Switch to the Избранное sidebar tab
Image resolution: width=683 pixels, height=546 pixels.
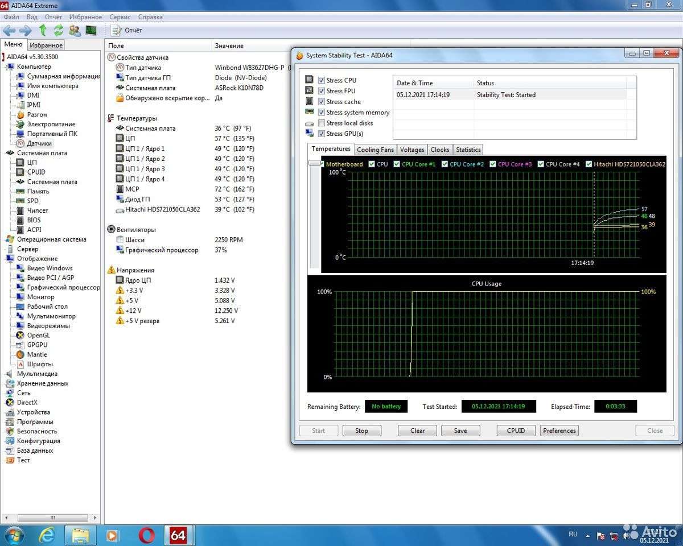point(46,45)
